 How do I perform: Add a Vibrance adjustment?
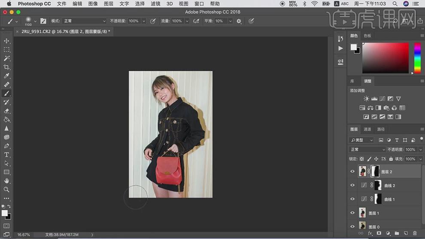click(x=398, y=99)
